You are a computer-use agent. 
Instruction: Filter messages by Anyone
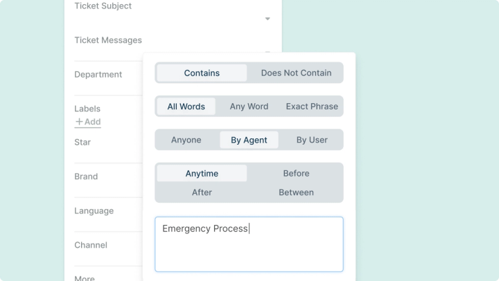pyautogui.click(x=186, y=140)
